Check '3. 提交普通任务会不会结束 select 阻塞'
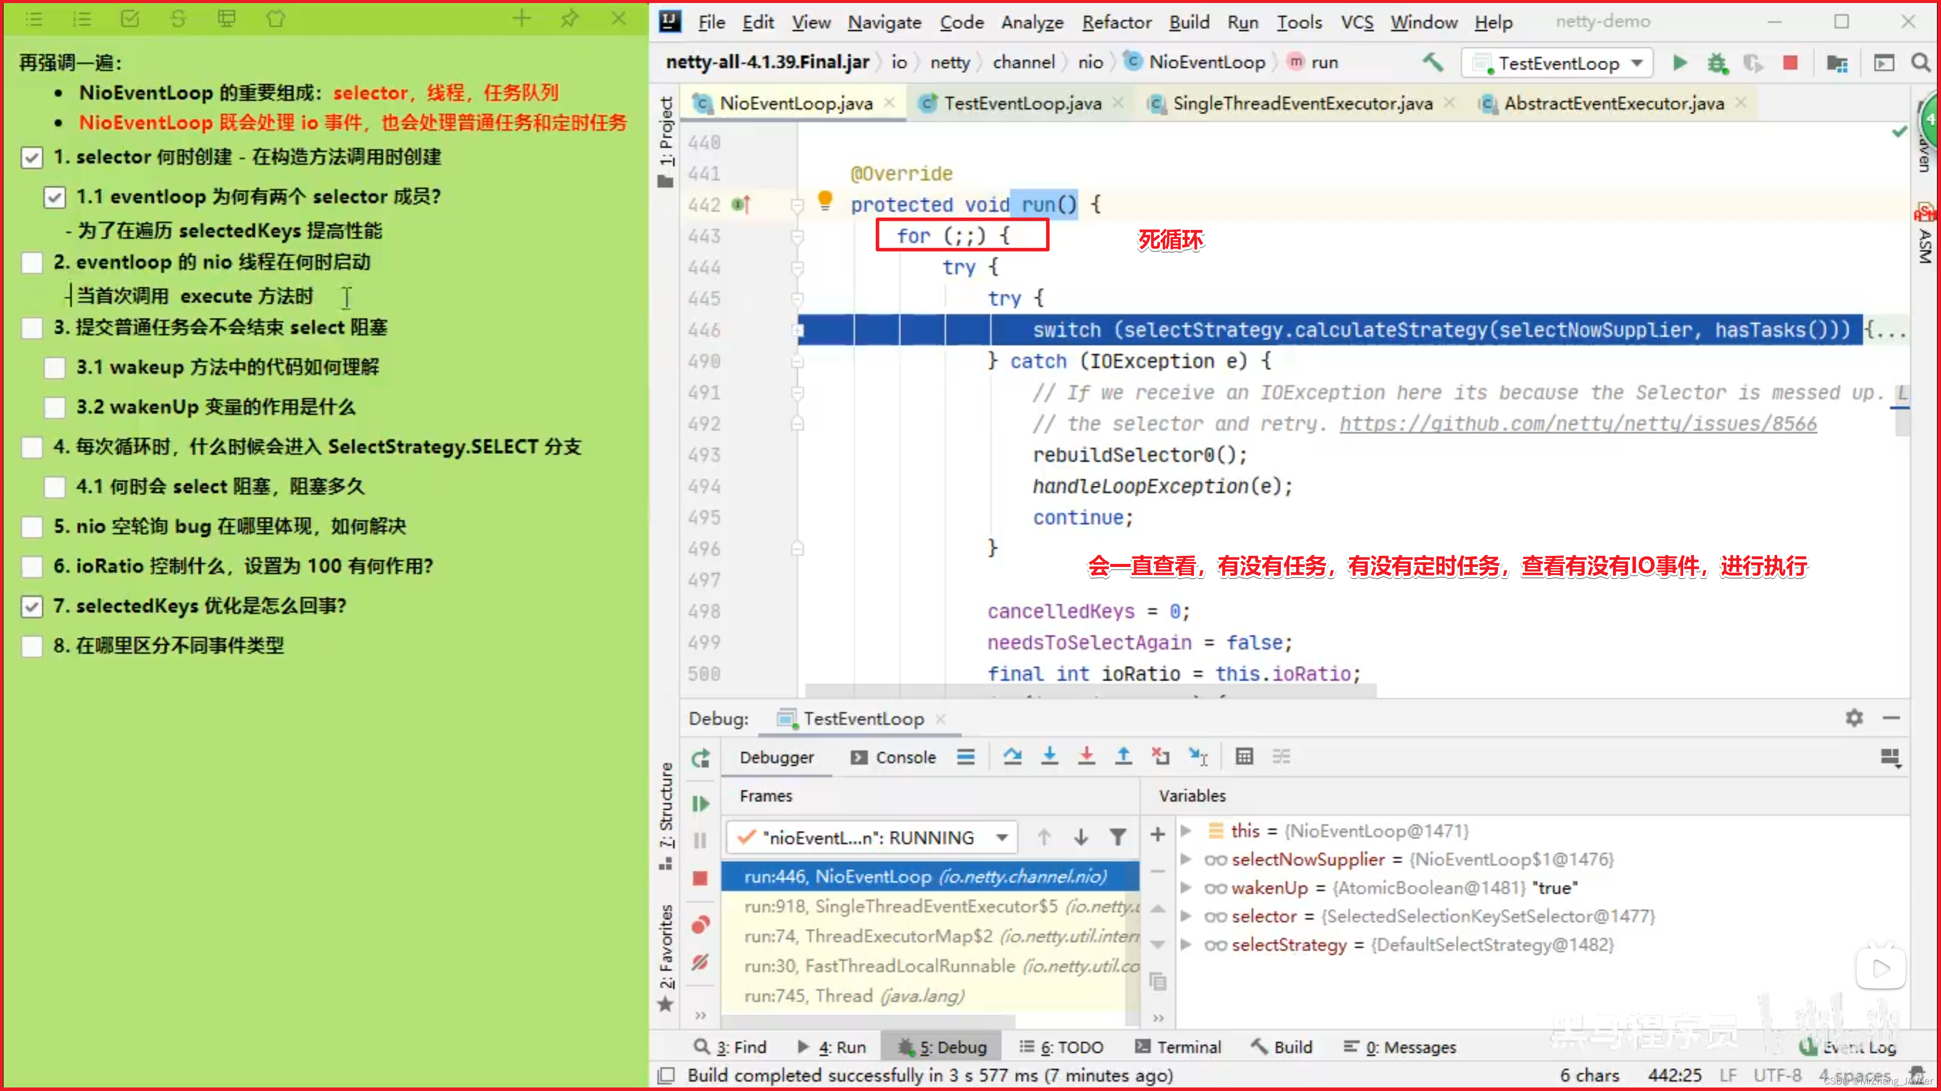 [x=32, y=328]
